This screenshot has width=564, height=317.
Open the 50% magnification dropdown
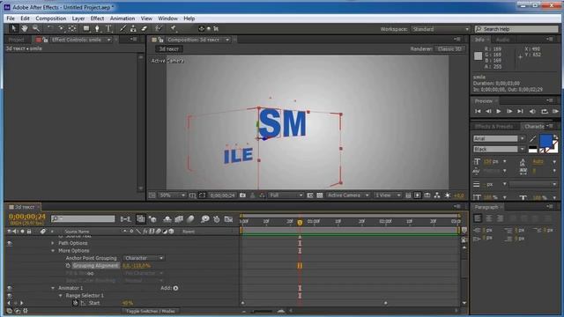click(172, 195)
